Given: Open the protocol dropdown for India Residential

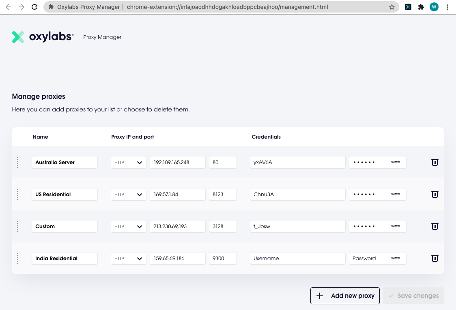Looking at the screenshot, I should [x=128, y=258].
